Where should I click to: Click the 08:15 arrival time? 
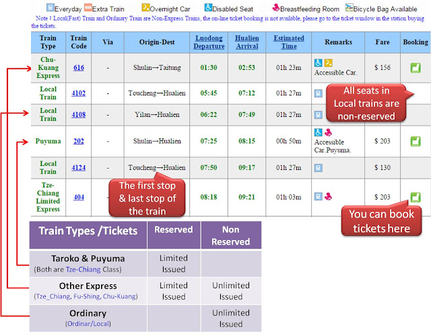click(247, 141)
